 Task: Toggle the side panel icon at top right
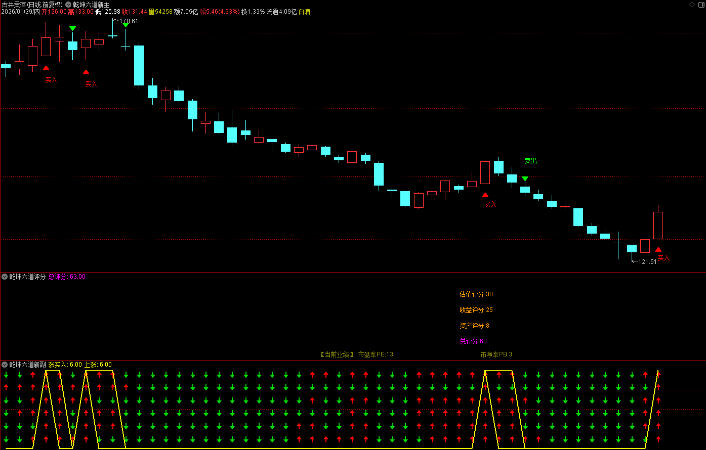[x=700, y=4]
